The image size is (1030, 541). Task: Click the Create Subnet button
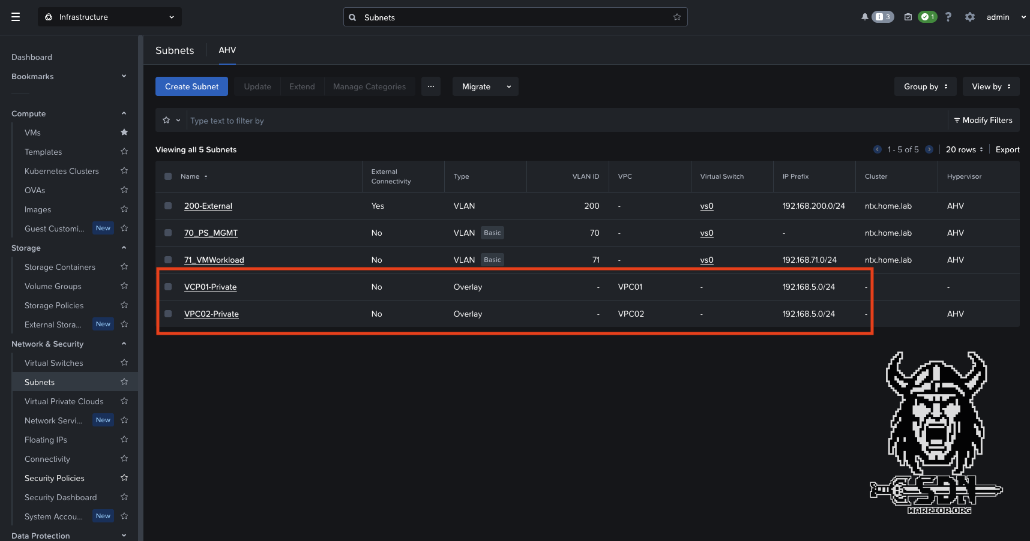(191, 86)
